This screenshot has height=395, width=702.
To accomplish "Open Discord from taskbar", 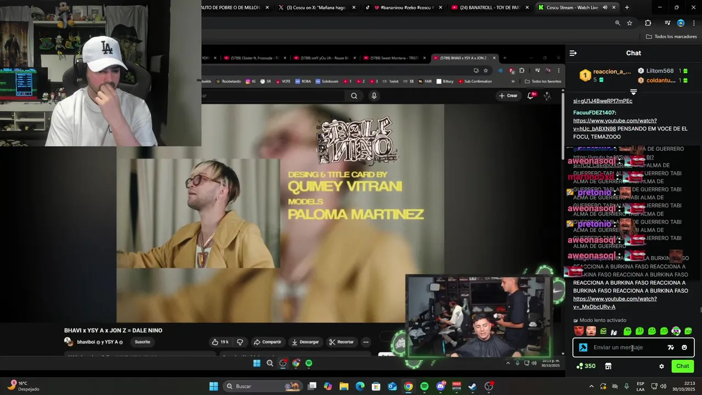I will (x=440, y=386).
